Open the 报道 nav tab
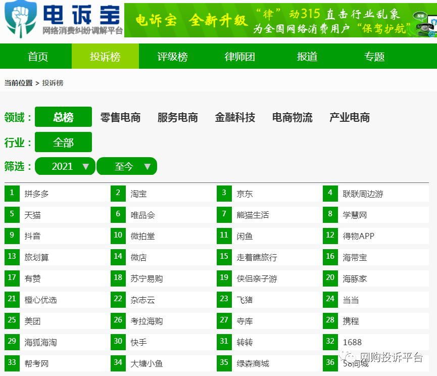 [x=307, y=57]
